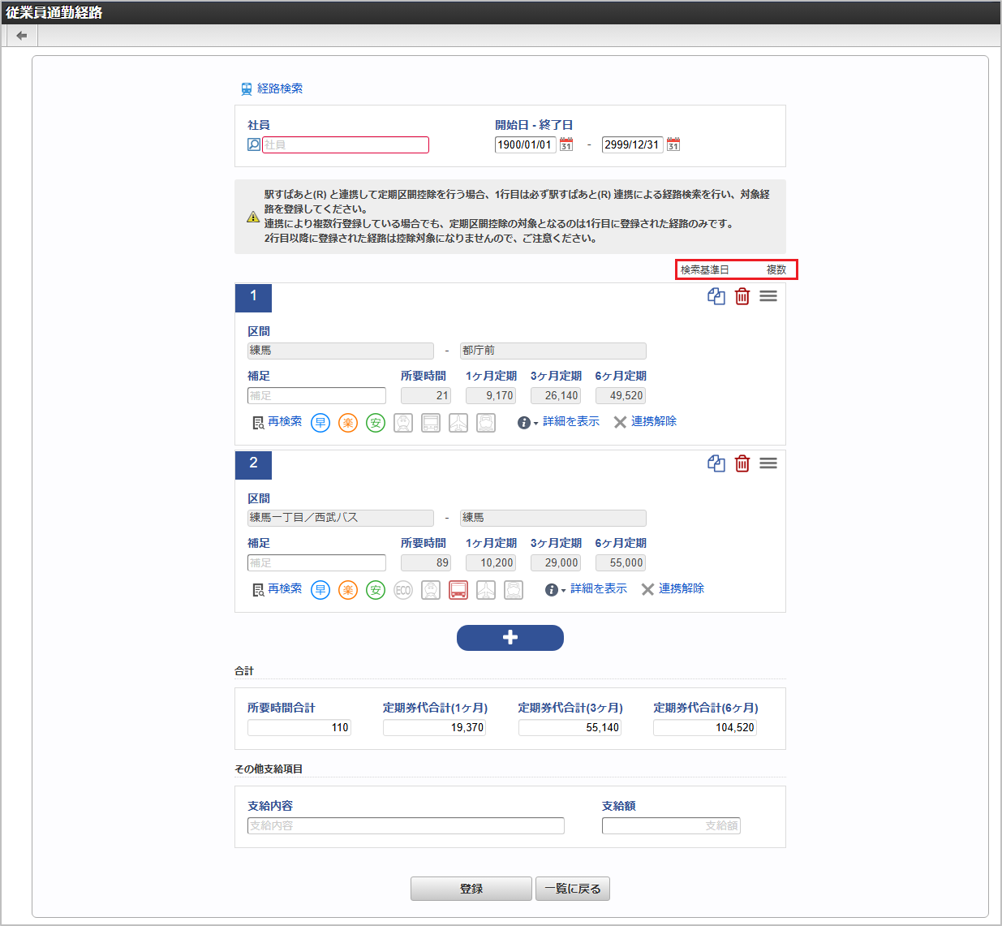
Task: Click the 一覧に戻る button
Action: tap(573, 889)
